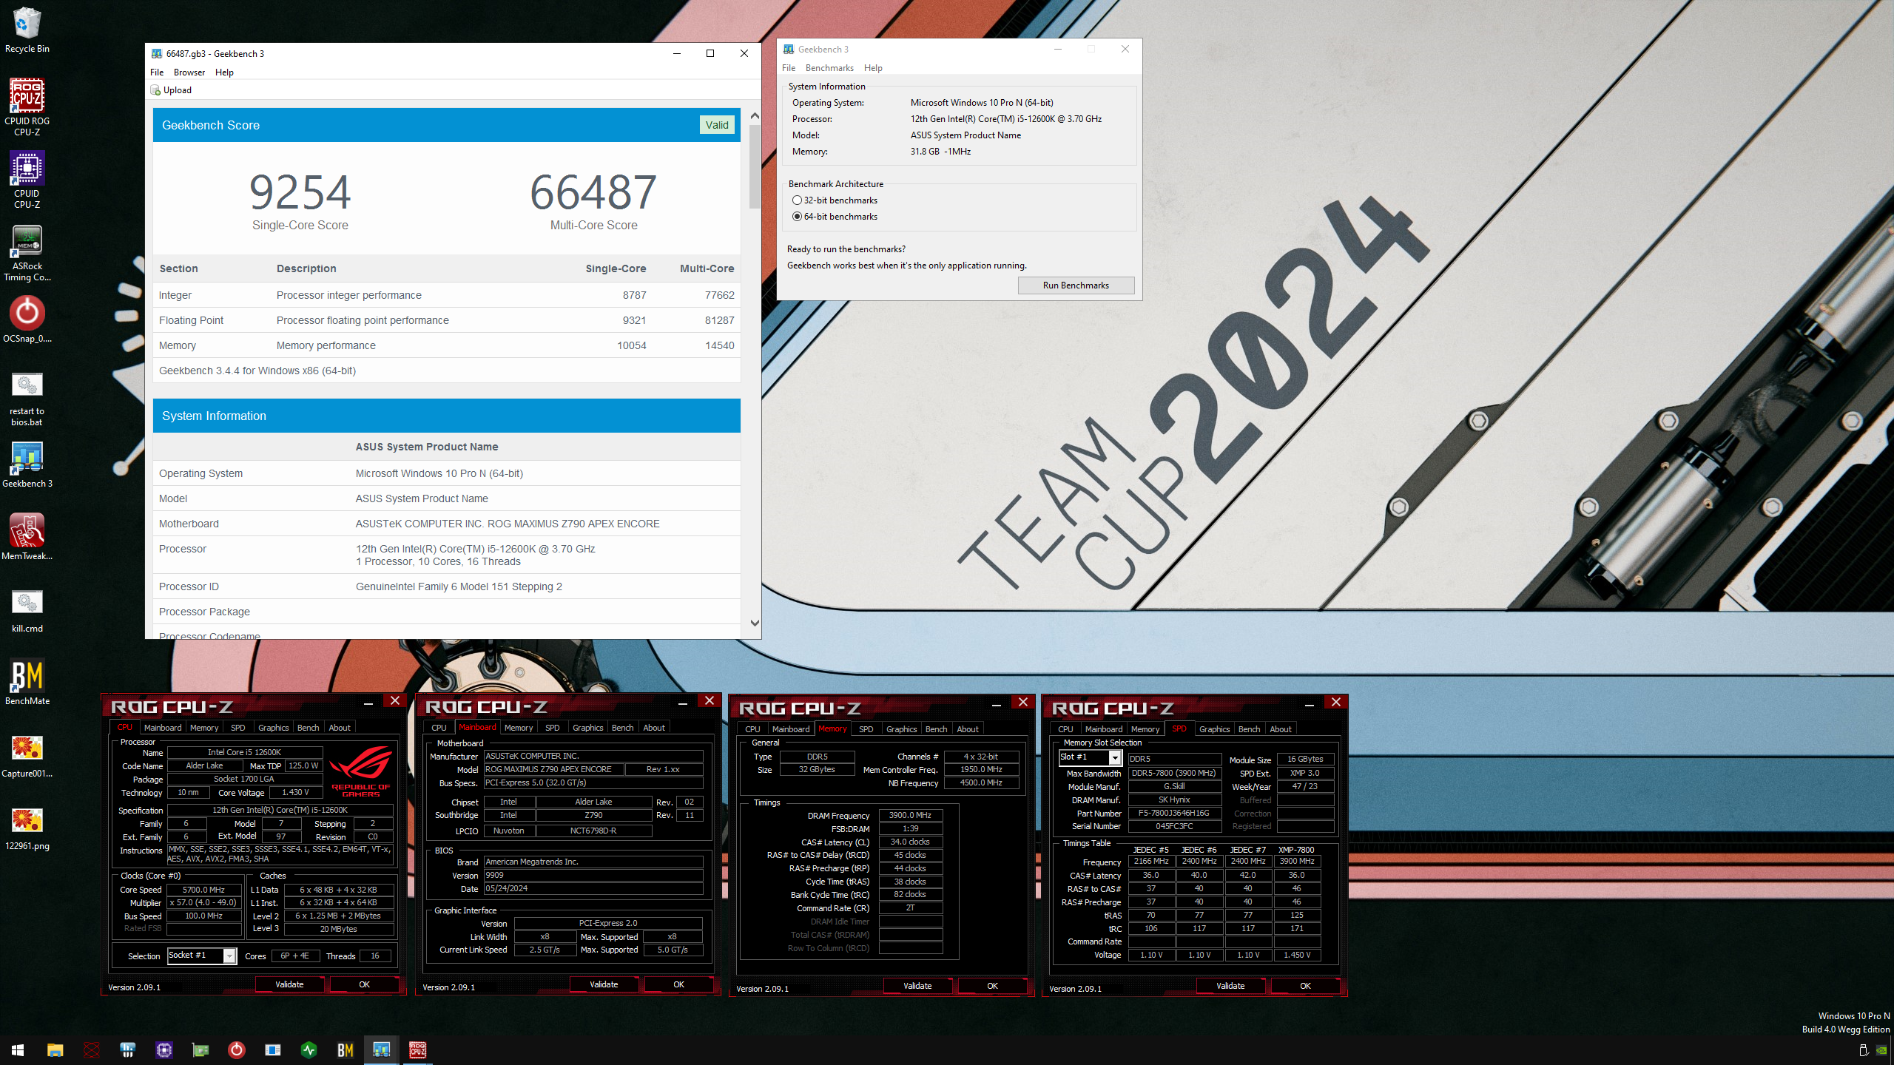Open Help menu in the Geekbench 3 launcher window
Screen dimensions: 1894x1065
click(873, 68)
